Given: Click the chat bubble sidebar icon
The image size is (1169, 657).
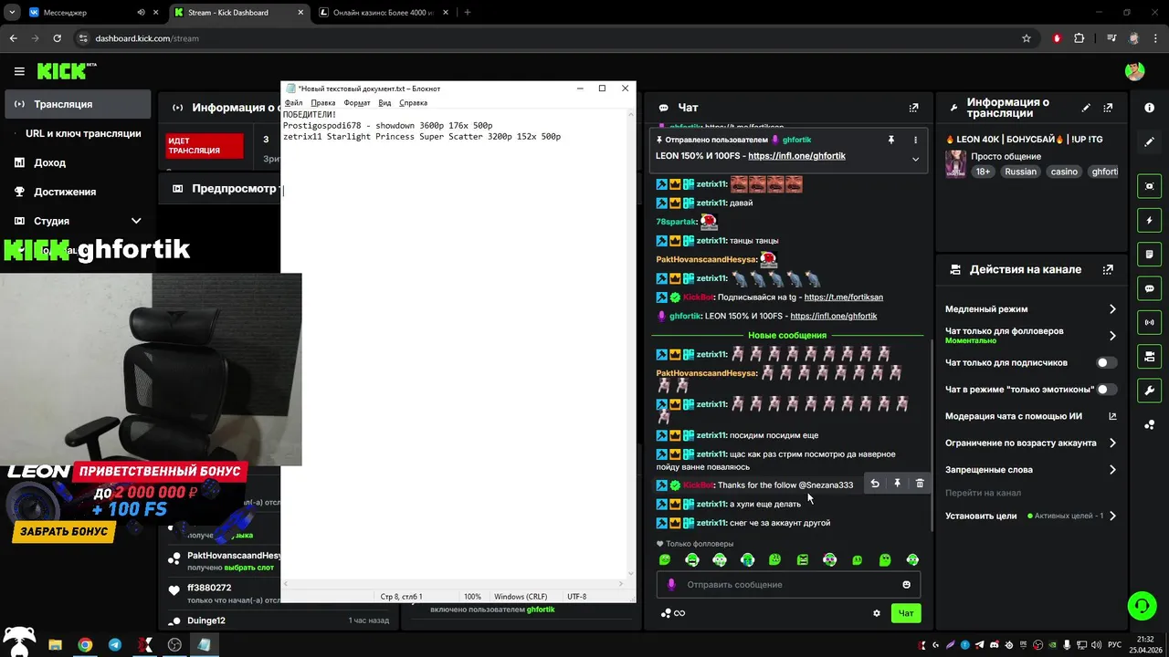Looking at the screenshot, I should [x=1149, y=288].
